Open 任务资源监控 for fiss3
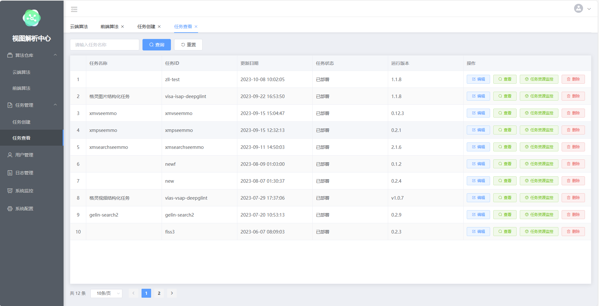Image resolution: width=599 pixels, height=306 pixels. pos(539,232)
